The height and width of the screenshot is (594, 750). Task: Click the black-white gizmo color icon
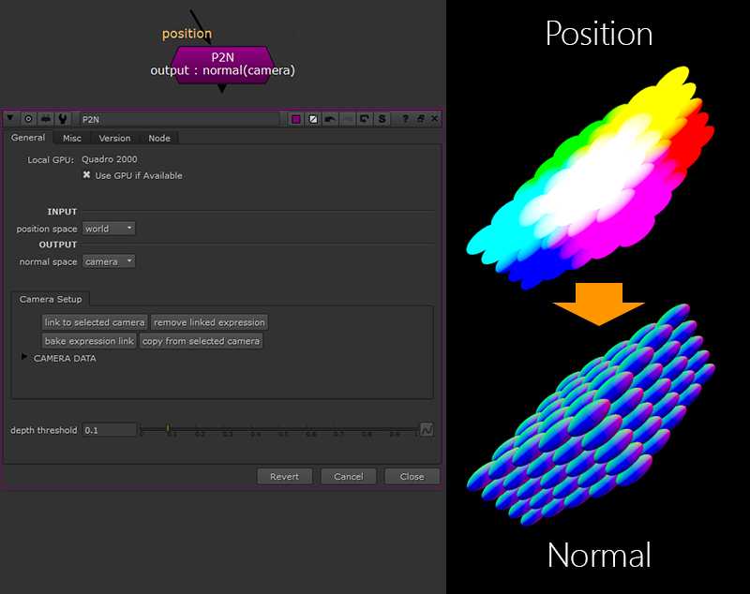point(313,119)
